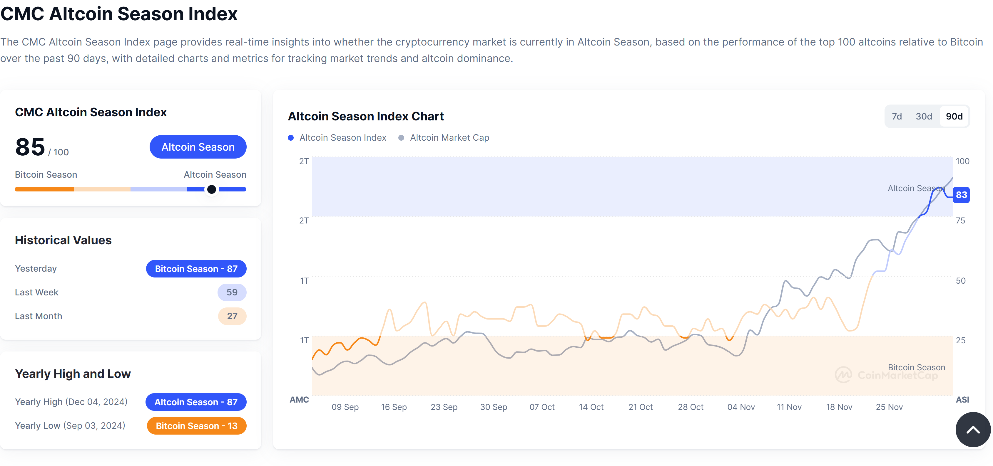This screenshot has width=993, height=466.
Task: Click the Bitcoin Season label on the chart
Action: pyautogui.click(x=916, y=367)
